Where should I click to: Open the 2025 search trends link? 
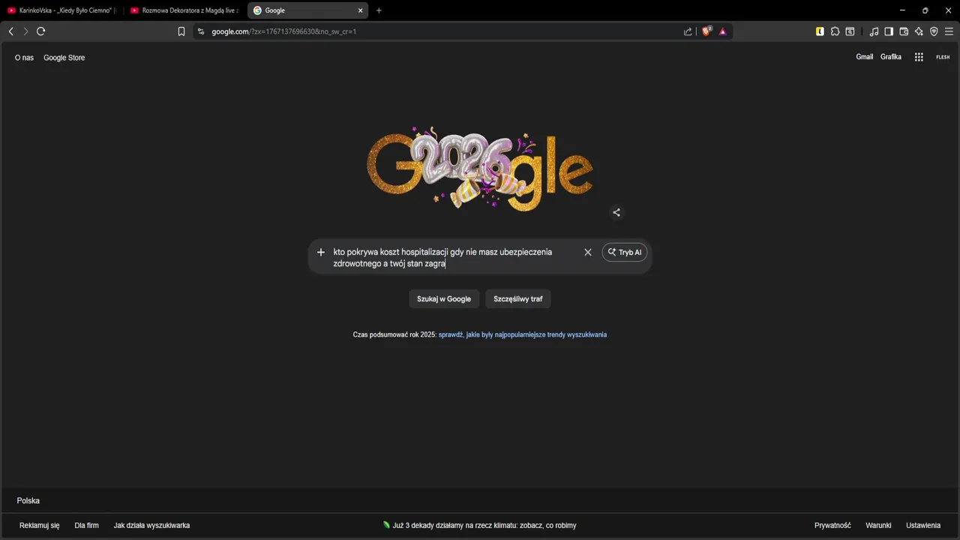pyautogui.click(x=523, y=334)
